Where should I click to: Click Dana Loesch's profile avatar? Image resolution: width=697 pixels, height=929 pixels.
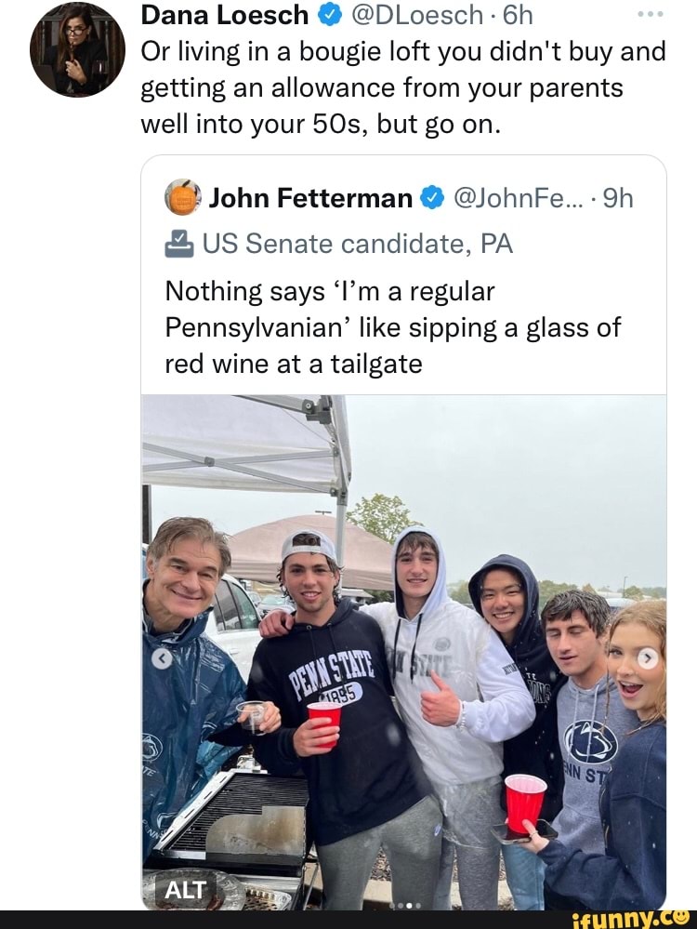tap(77, 49)
